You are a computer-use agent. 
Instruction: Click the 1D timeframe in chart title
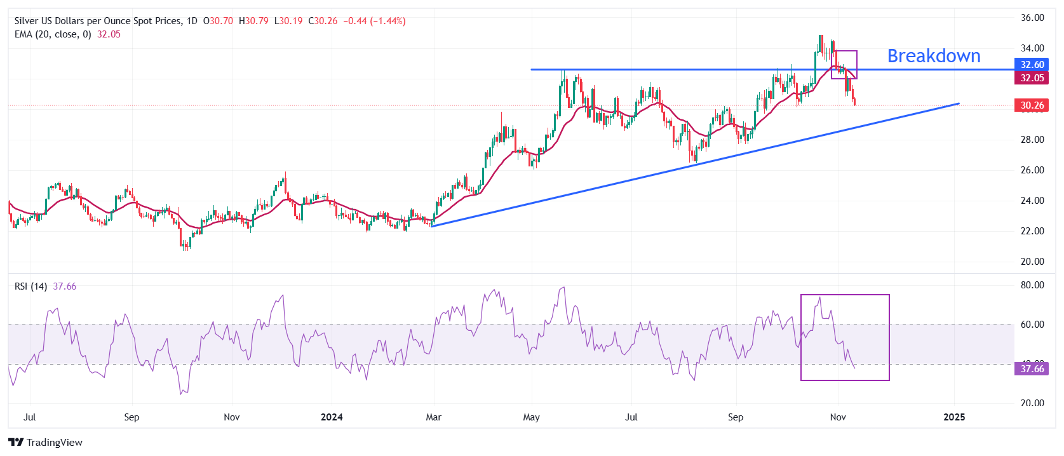(x=192, y=21)
